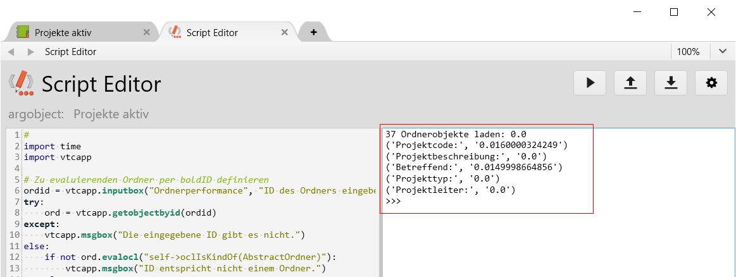
Task: Click the Script Editor pencil logo
Action: (22, 83)
